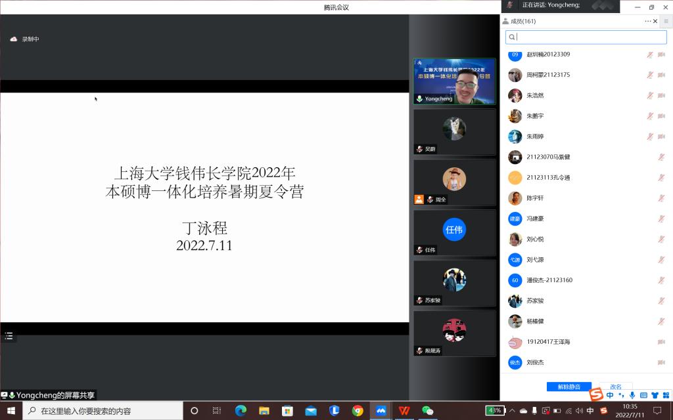The width and height of the screenshot is (673, 420).
Task: Close the members panel with X
Action: [655, 21]
